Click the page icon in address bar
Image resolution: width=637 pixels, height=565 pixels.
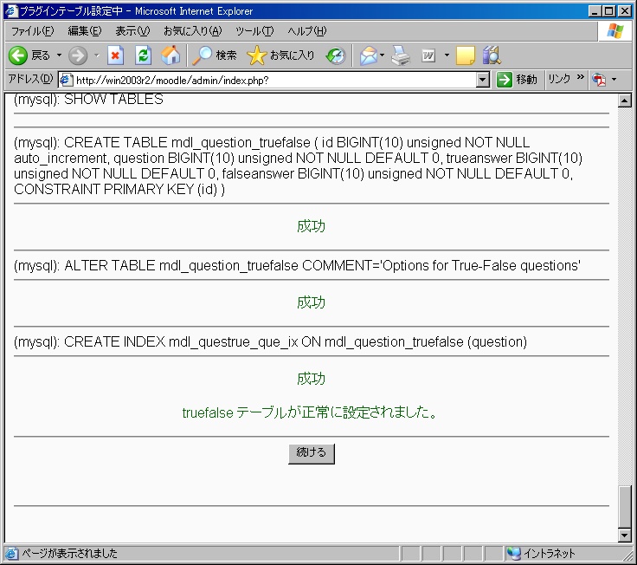67,80
